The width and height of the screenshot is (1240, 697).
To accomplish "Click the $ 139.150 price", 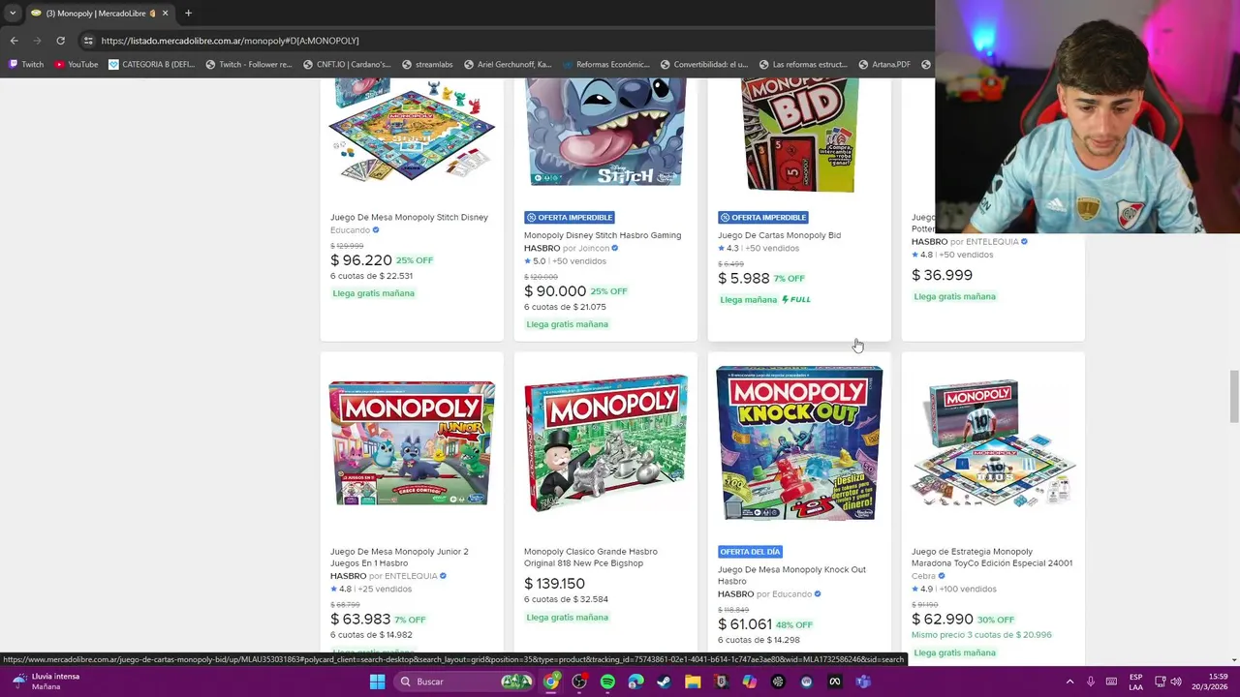I will click(554, 583).
